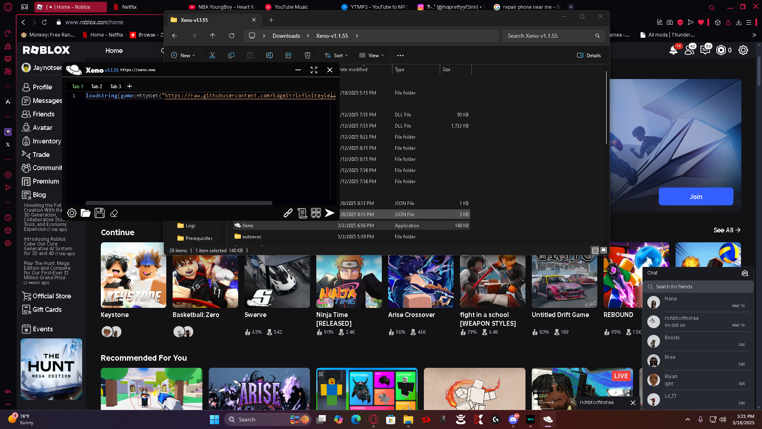Click the Cut icon in File Explorer toolbar

[212, 56]
